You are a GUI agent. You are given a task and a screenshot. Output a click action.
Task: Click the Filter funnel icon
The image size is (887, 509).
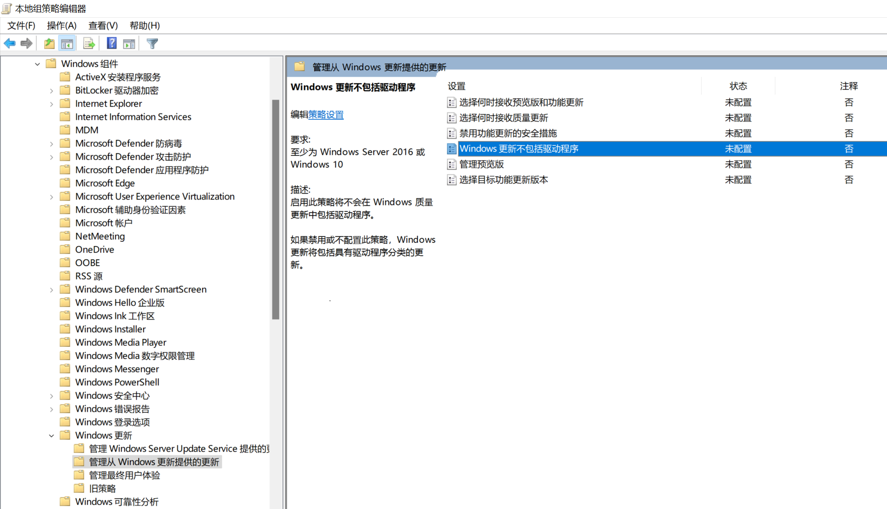152,44
